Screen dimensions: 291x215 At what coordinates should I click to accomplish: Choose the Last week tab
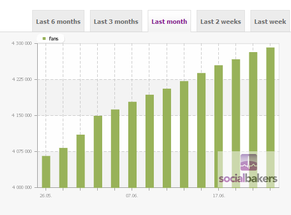270,21
